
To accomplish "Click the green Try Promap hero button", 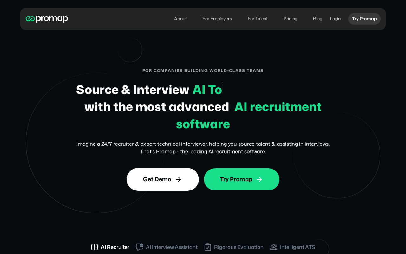I will tap(242, 179).
